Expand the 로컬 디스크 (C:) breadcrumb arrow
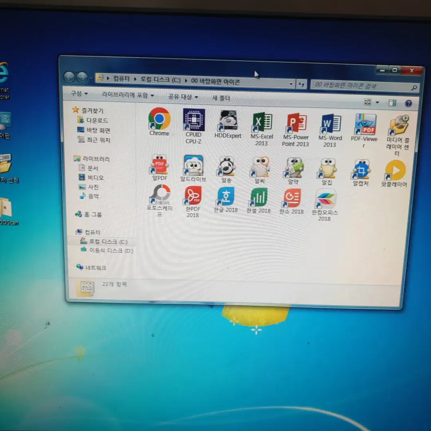The width and height of the screenshot is (431, 431). click(x=186, y=81)
